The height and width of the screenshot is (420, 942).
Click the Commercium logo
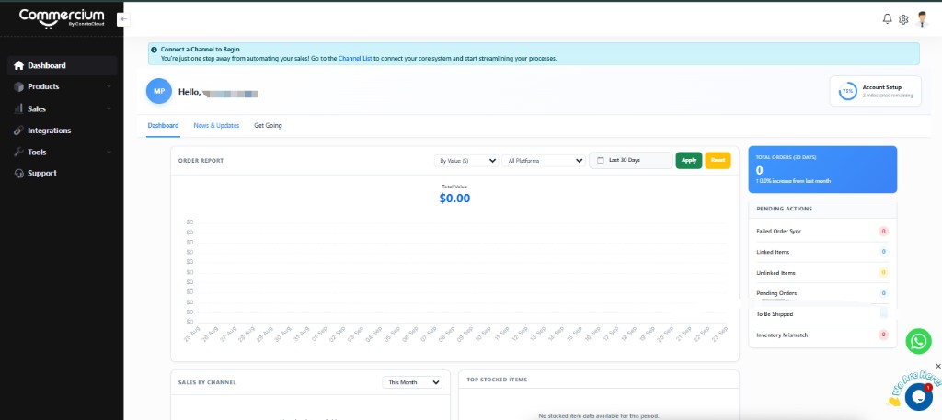point(62,18)
